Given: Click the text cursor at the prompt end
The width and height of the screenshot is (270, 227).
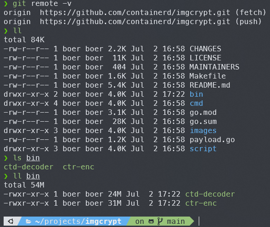Looking at the screenshot, I should [199, 221].
